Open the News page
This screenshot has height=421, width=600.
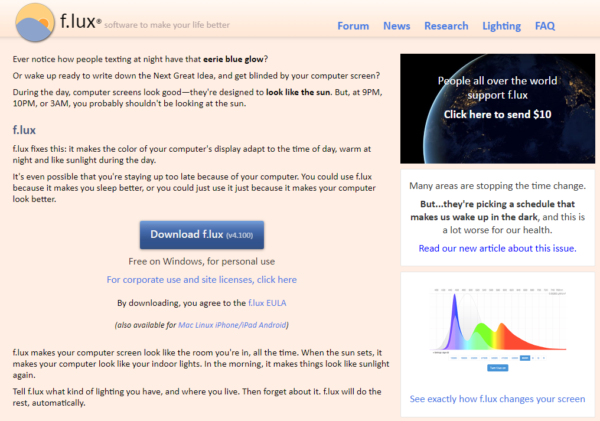coord(396,26)
